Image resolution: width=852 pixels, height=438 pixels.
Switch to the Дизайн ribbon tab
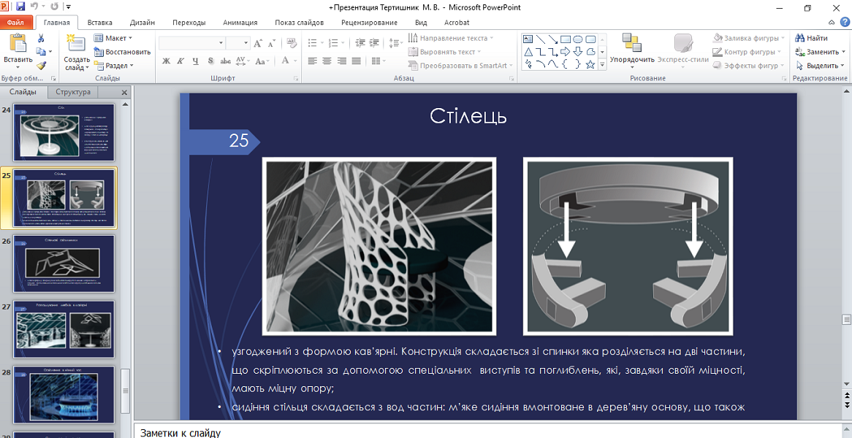(142, 23)
